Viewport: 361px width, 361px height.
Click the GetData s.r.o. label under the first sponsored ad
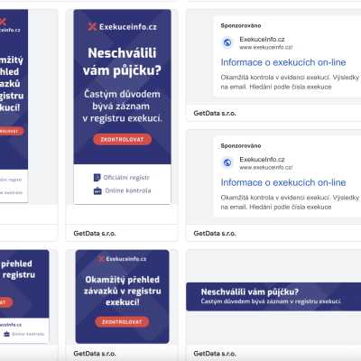(215, 114)
